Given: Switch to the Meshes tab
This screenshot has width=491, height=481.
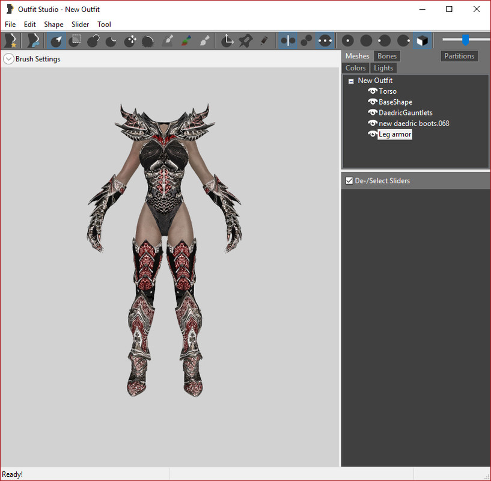Looking at the screenshot, I should pos(358,56).
